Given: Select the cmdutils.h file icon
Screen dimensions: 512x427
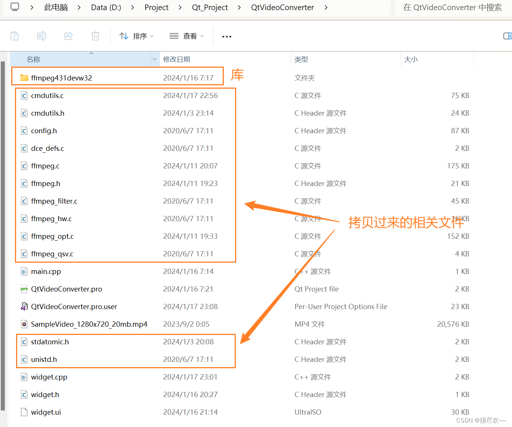Looking at the screenshot, I should point(24,113).
